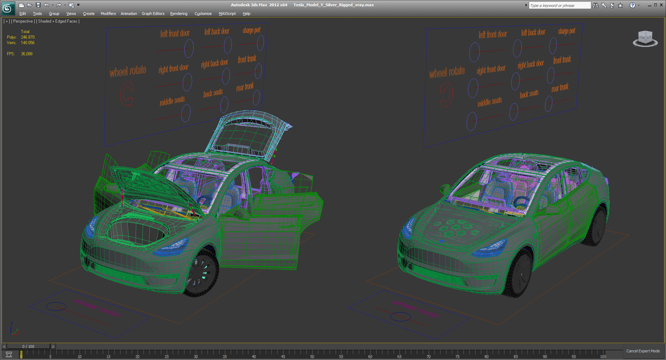
Task: Click the right panel 'front trunk' circle control
Action: [550, 75]
